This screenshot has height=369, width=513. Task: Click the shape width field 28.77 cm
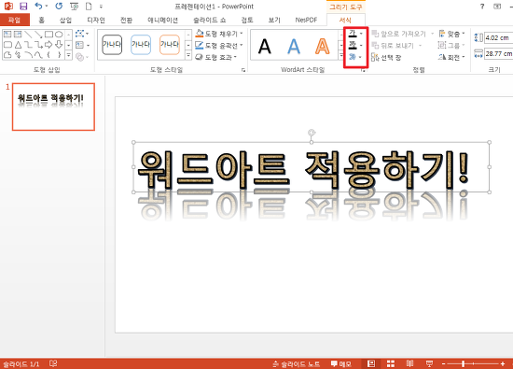pos(498,53)
